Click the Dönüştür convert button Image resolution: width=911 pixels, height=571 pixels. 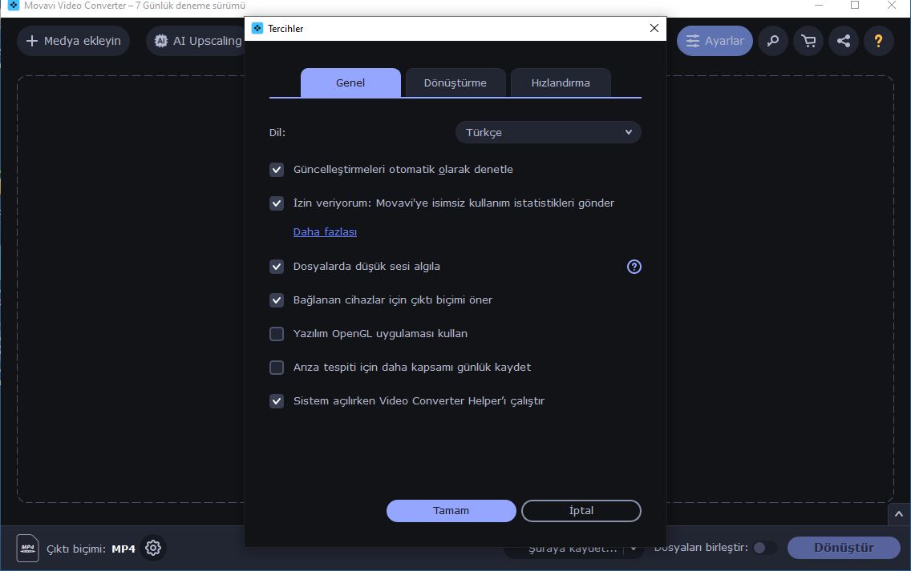844,548
